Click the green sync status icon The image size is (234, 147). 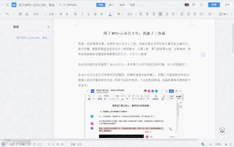click(x=203, y=144)
